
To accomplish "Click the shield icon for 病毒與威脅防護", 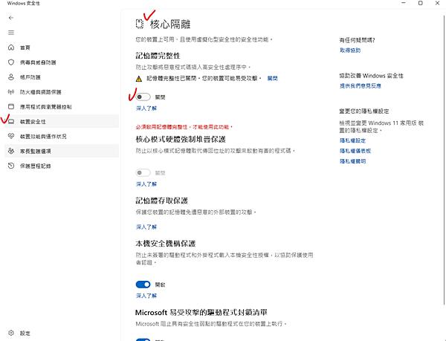I will click(11, 62).
